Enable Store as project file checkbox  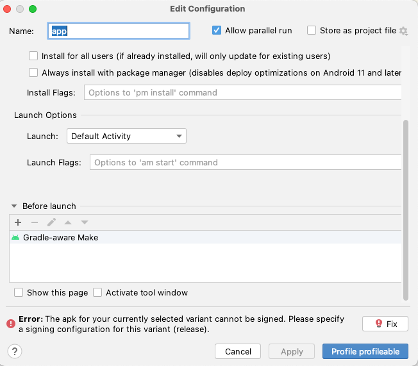coord(312,30)
